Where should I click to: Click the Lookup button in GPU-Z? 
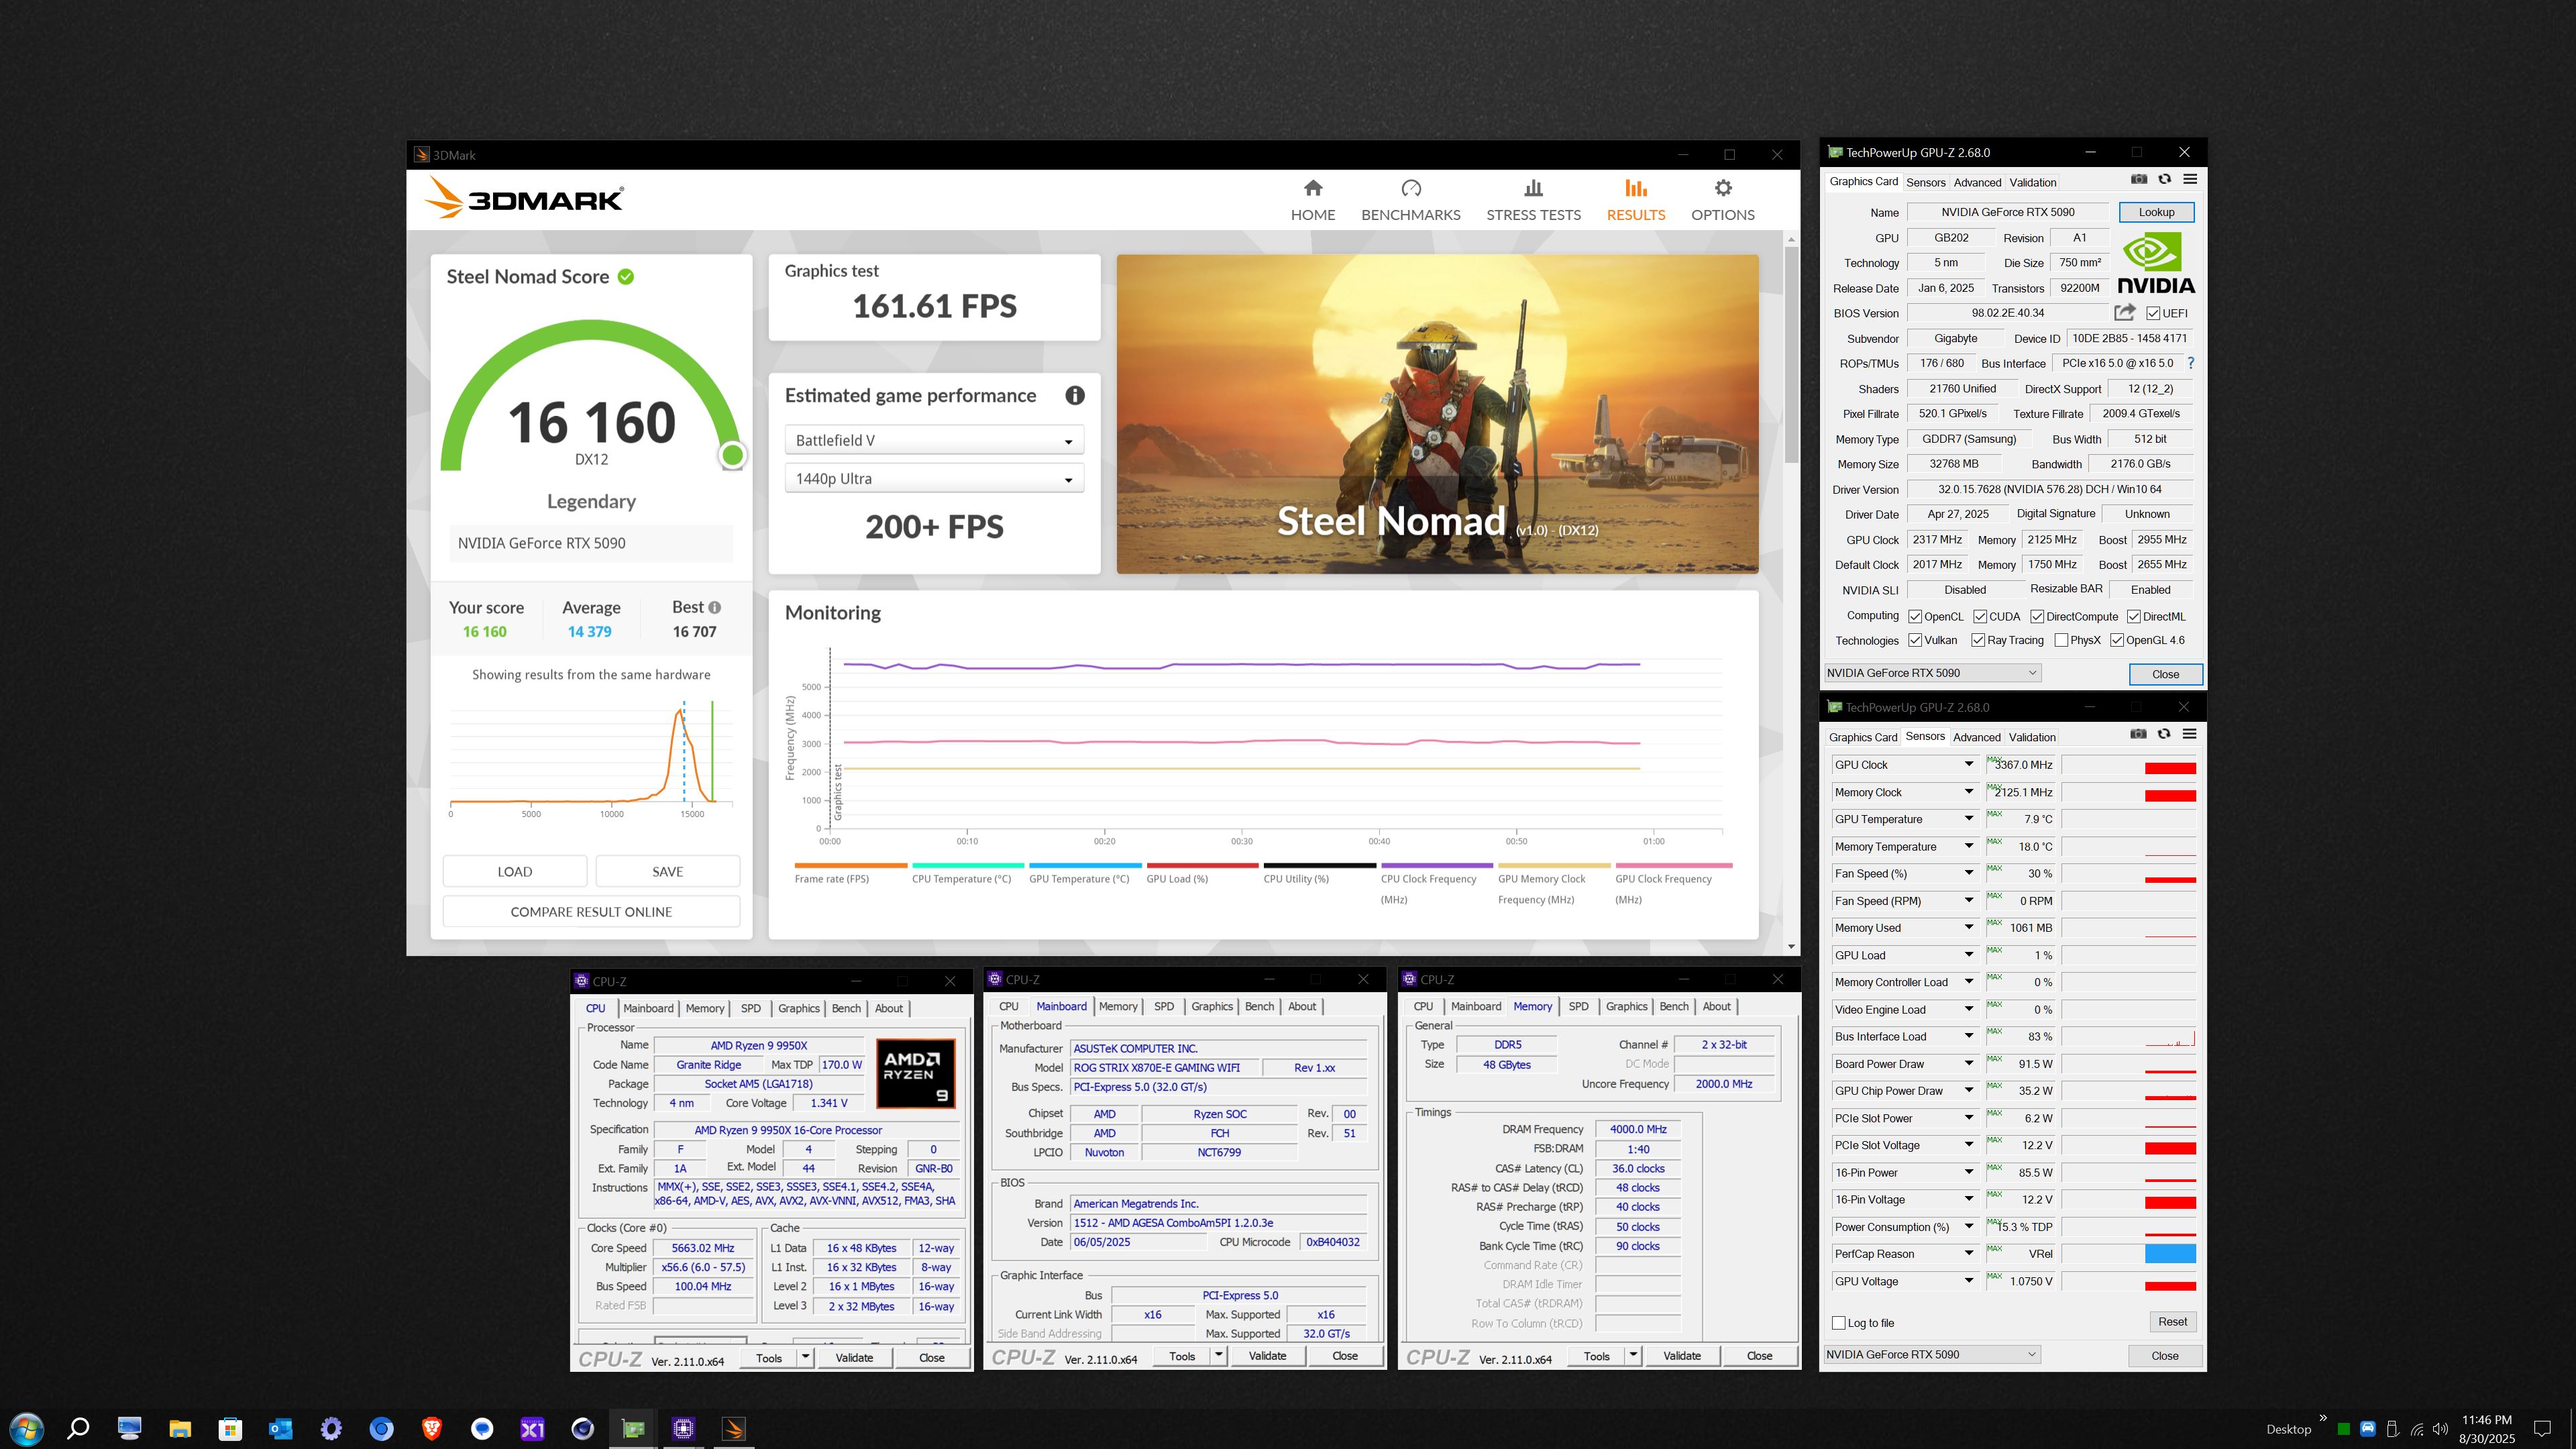2156,212
